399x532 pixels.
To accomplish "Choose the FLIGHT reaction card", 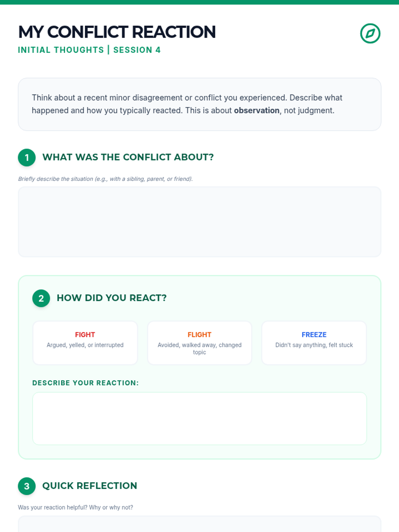I will 199,343.
